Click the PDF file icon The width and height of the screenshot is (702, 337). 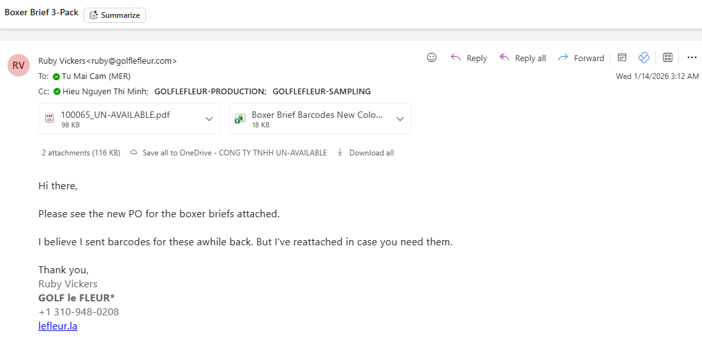pyautogui.click(x=50, y=119)
